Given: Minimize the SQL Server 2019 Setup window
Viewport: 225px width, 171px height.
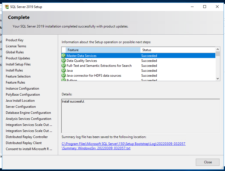Looking at the screenshot, I should (x=192, y=7).
